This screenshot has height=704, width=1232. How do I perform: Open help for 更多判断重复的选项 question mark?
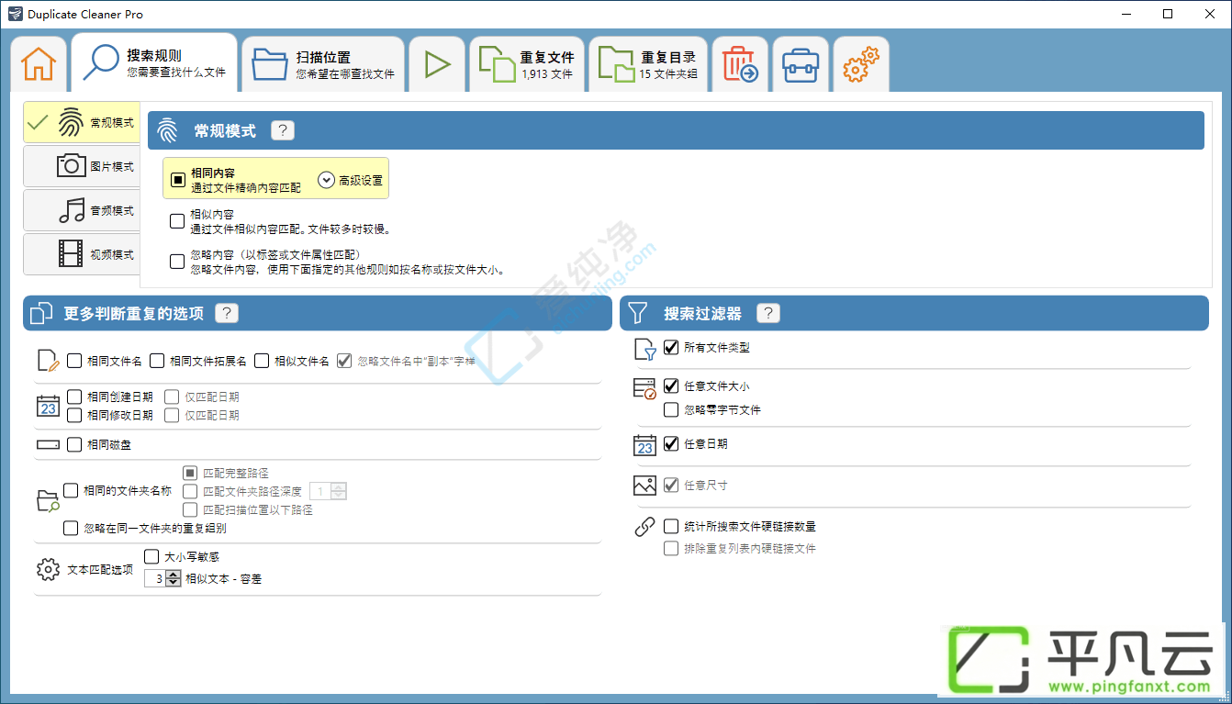click(227, 313)
